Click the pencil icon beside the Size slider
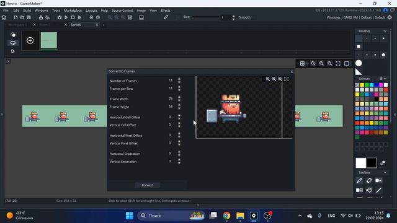 pos(166,17)
